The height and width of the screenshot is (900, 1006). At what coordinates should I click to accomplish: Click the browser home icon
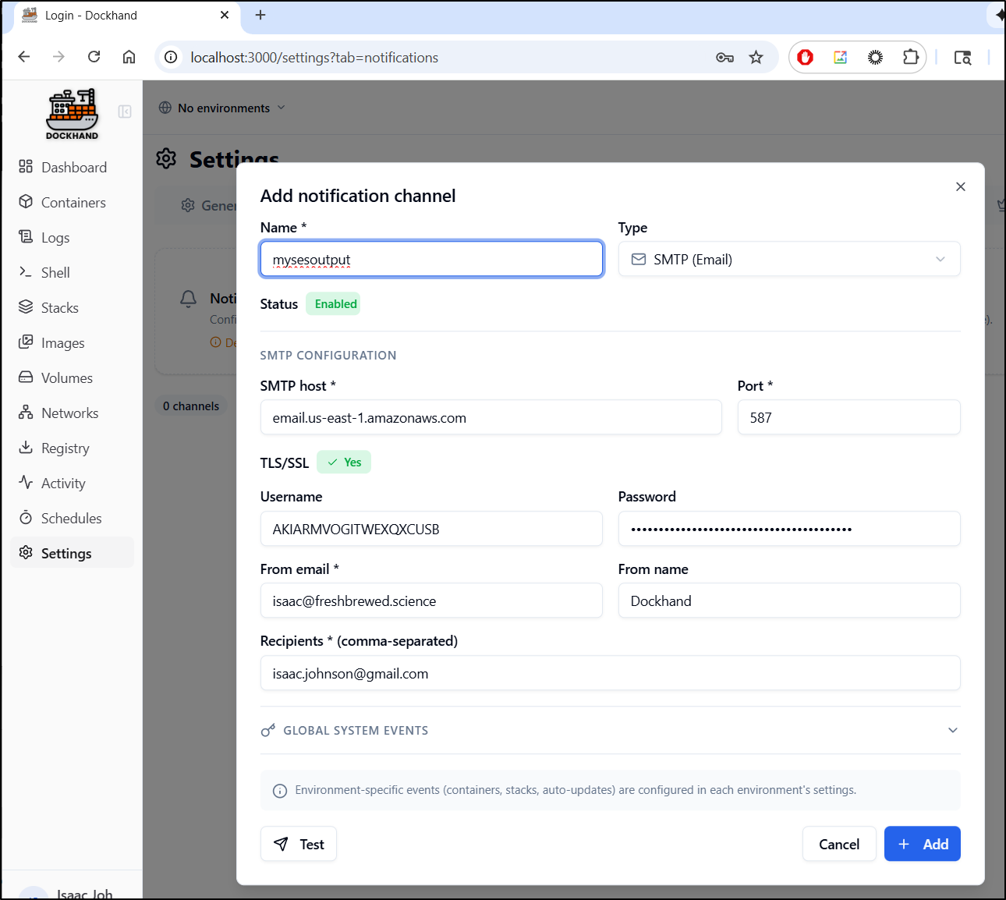tap(129, 57)
